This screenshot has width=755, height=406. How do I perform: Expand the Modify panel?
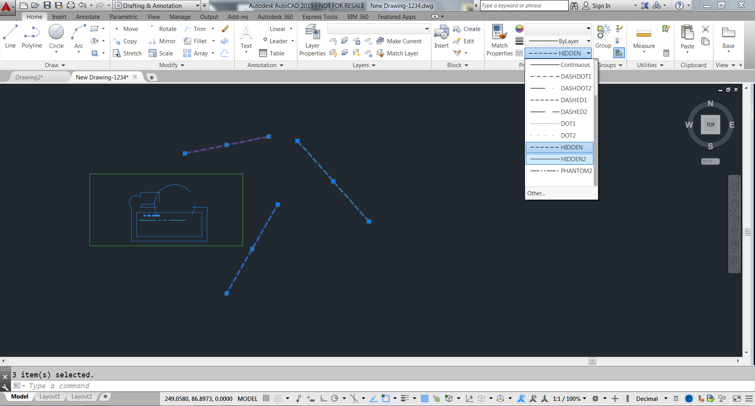coord(172,65)
